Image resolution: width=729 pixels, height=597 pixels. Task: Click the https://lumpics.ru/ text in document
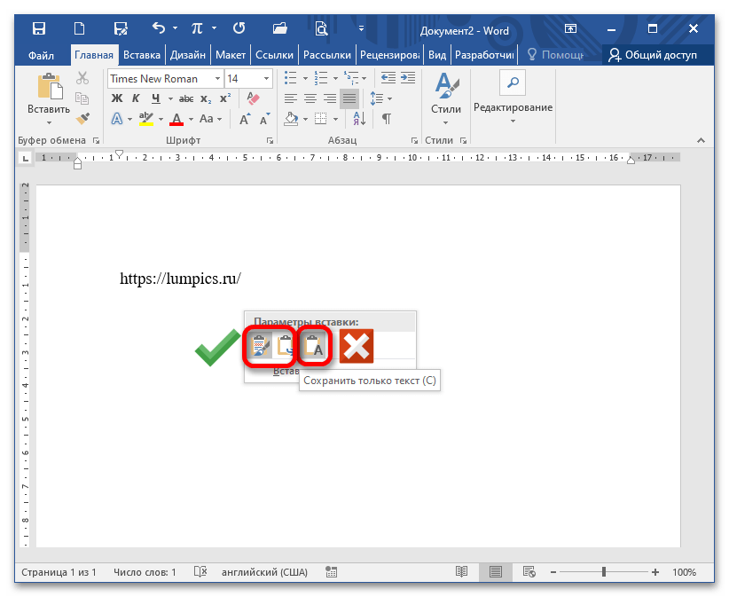[x=180, y=279]
